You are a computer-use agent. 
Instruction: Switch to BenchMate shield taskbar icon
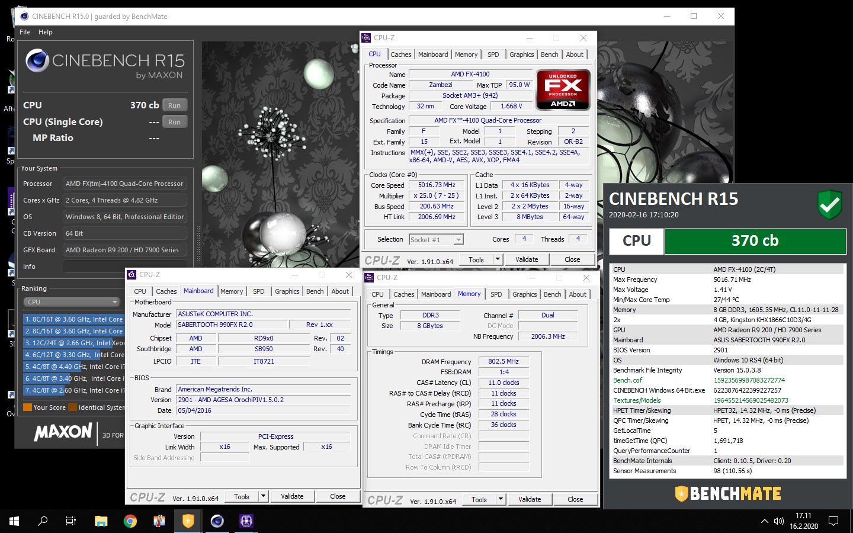click(188, 521)
